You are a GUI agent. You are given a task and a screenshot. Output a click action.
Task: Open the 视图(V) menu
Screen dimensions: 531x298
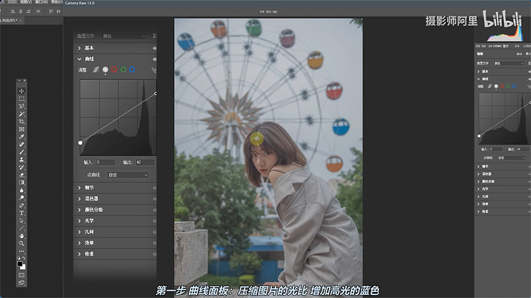click(26, 2)
